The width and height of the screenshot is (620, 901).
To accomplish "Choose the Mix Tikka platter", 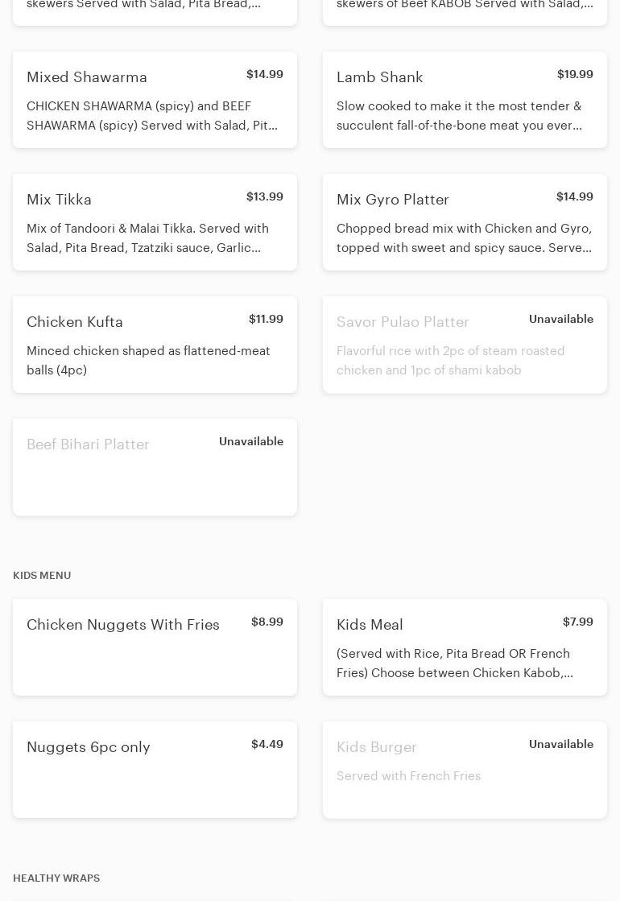I will click(x=155, y=222).
